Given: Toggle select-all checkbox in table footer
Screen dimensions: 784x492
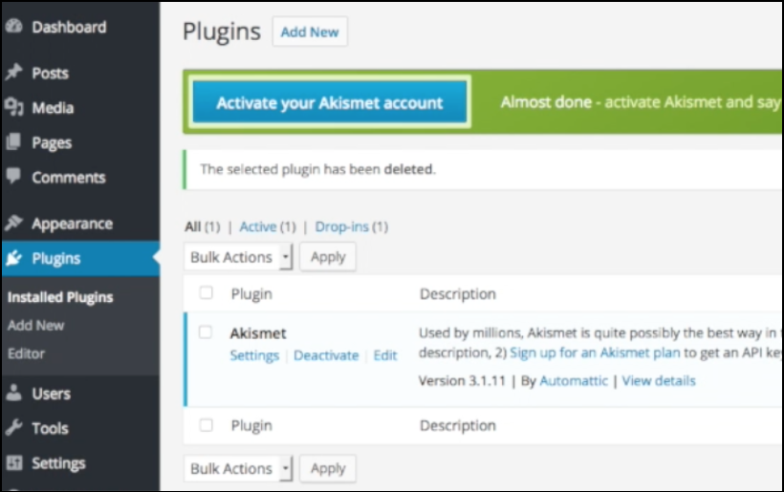Looking at the screenshot, I should tap(206, 425).
